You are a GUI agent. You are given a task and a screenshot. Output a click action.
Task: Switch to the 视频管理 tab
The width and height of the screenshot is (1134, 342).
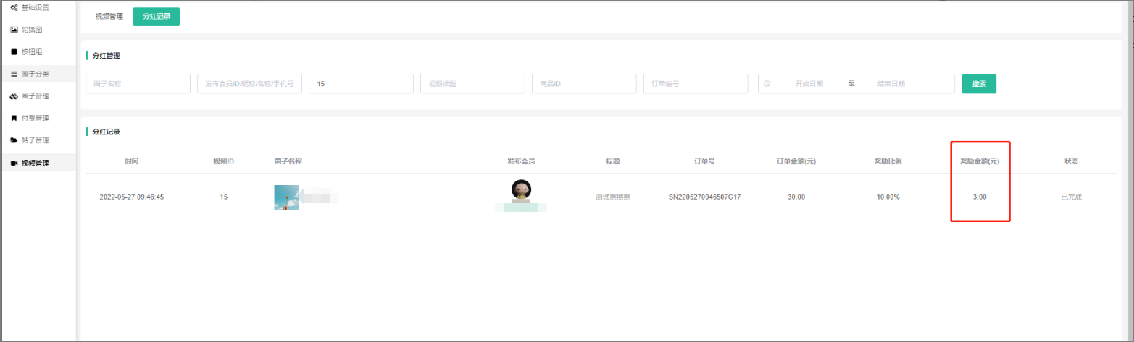109,16
